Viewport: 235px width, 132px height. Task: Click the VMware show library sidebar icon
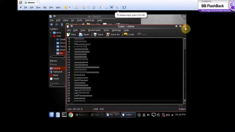101,7
